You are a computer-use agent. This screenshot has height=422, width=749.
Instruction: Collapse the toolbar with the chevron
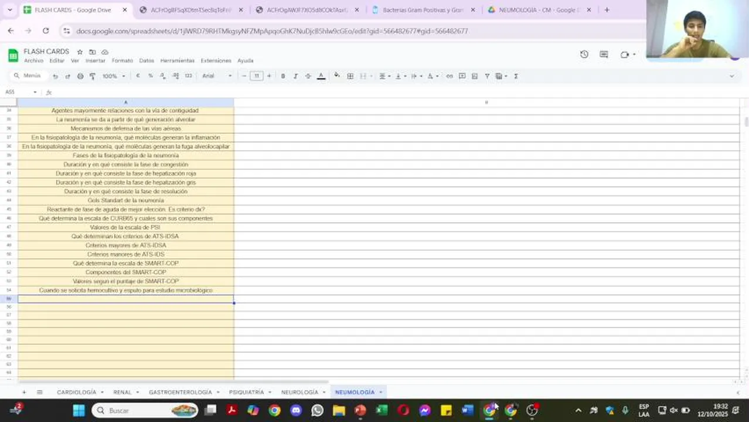731,76
